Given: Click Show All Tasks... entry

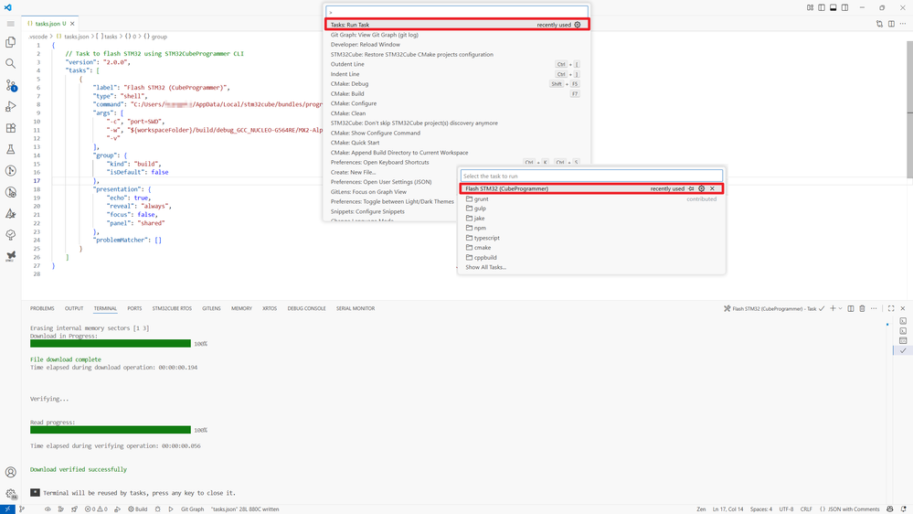Looking at the screenshot, I should tap(591, 267).
